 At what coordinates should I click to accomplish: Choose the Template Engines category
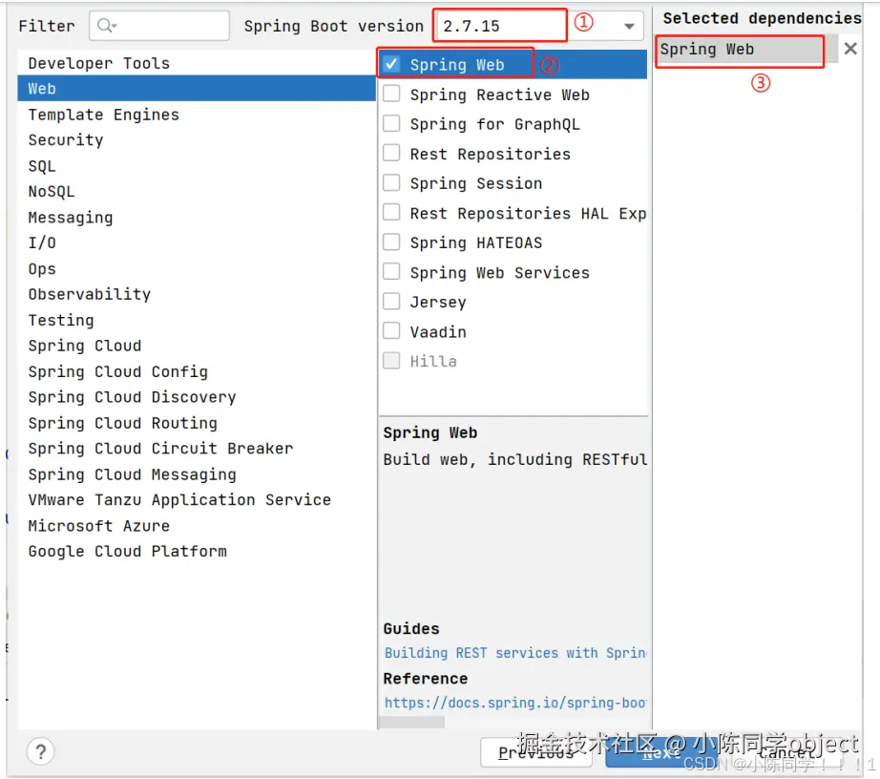tap(197, 115)
